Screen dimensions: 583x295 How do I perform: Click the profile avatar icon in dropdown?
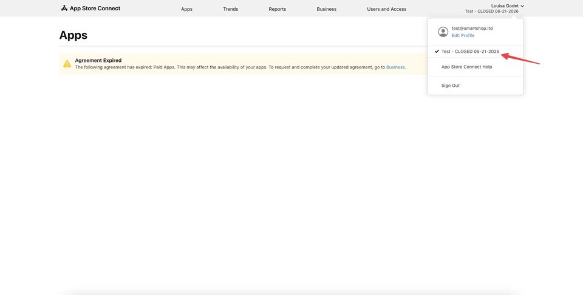click(x=443, y=32)
